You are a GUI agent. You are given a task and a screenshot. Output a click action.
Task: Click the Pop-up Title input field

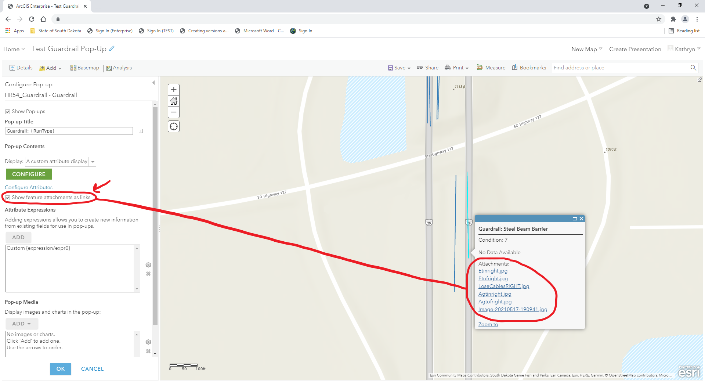pos(69,131)
